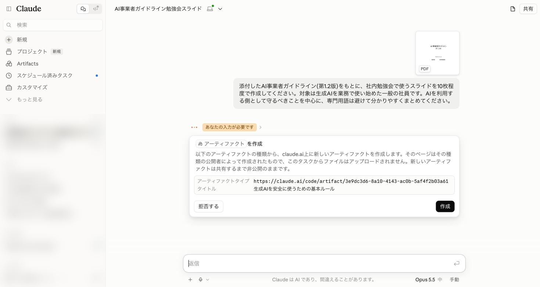Screen dimensions: 540x287
Task: Click the Artifacts sidebar icon
Action: [9, 64]
